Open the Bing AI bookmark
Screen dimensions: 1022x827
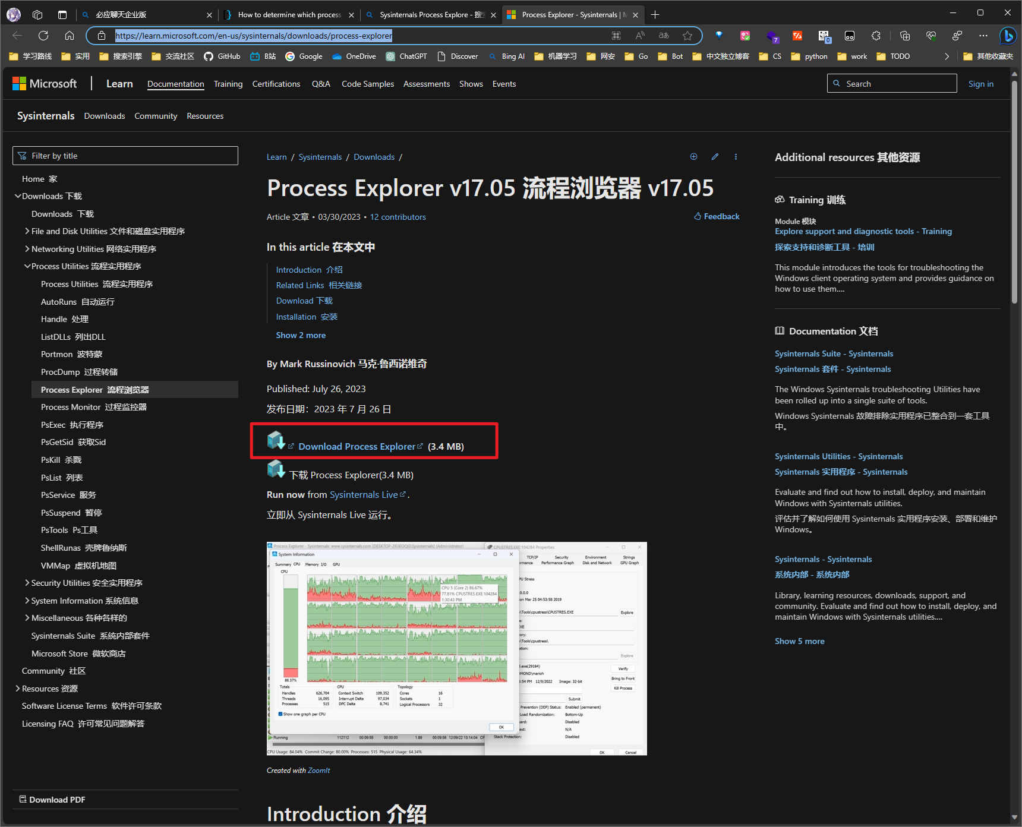click(507, 56)
